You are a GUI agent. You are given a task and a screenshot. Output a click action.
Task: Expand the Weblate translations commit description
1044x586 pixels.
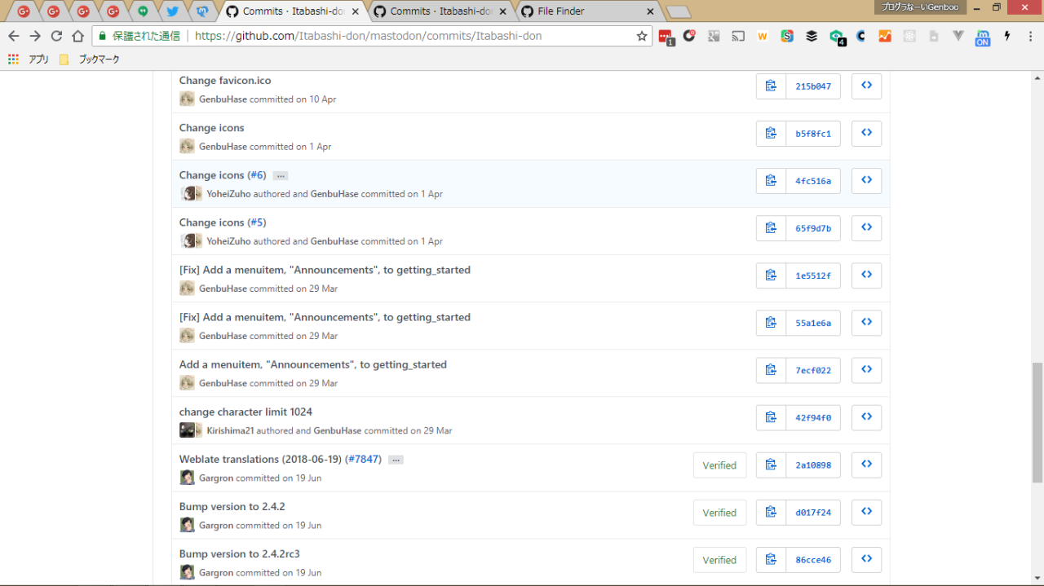tap(396, 460)
